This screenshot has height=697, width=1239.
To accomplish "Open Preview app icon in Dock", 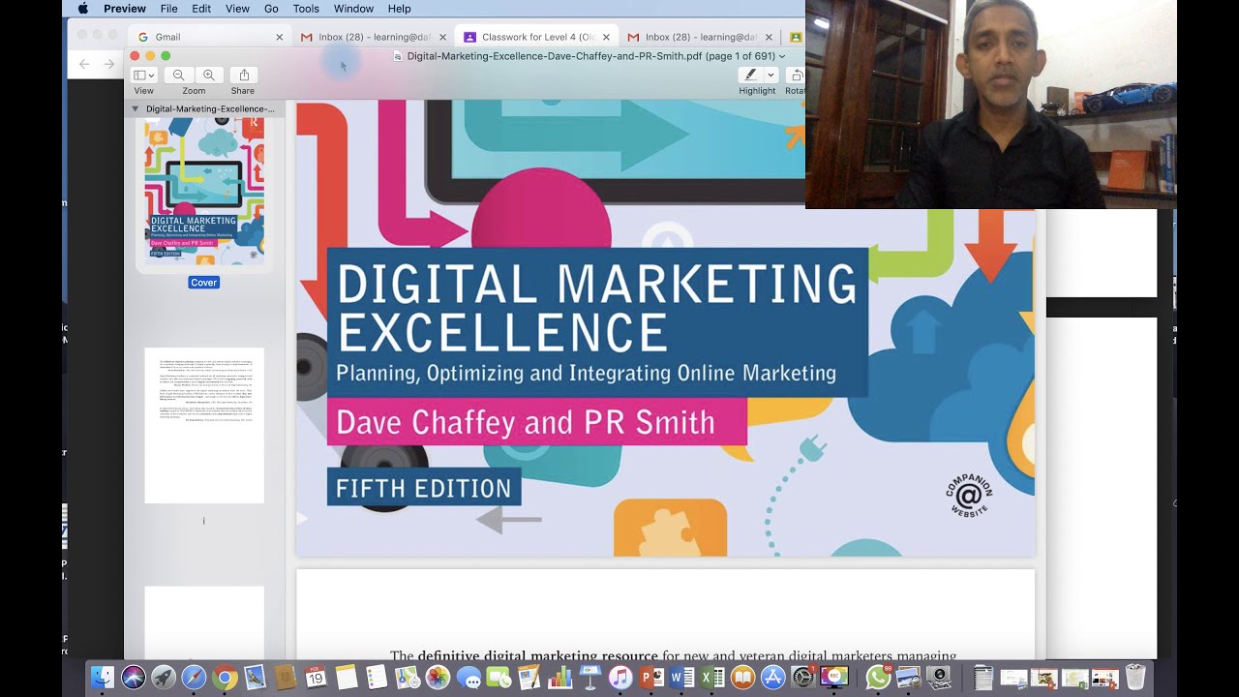I will tap(908, 677).
